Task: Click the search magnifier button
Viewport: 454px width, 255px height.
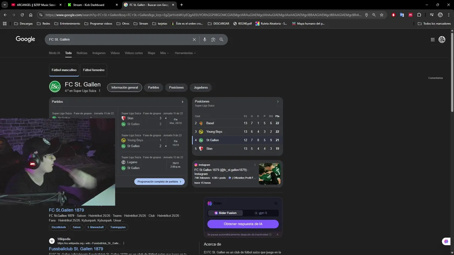Action: click(x=221, y=39)
